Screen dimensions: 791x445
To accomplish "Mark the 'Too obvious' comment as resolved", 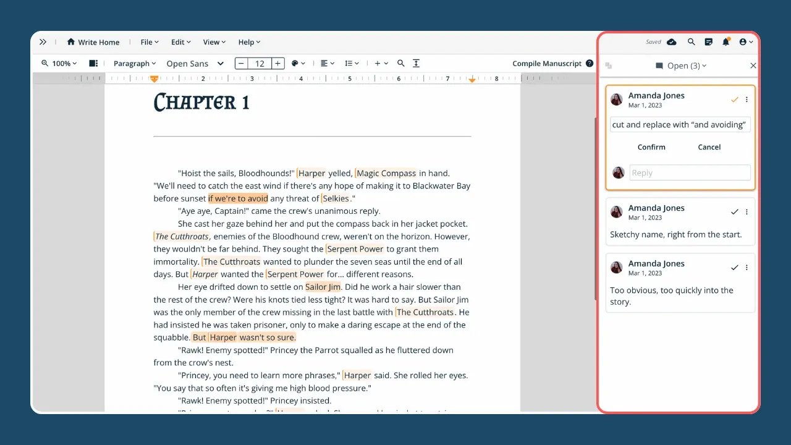I will click(734, 267).
